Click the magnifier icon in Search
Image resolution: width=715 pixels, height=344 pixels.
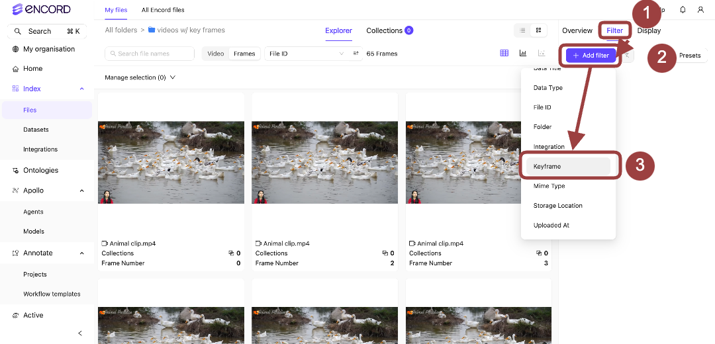[18, 32]
